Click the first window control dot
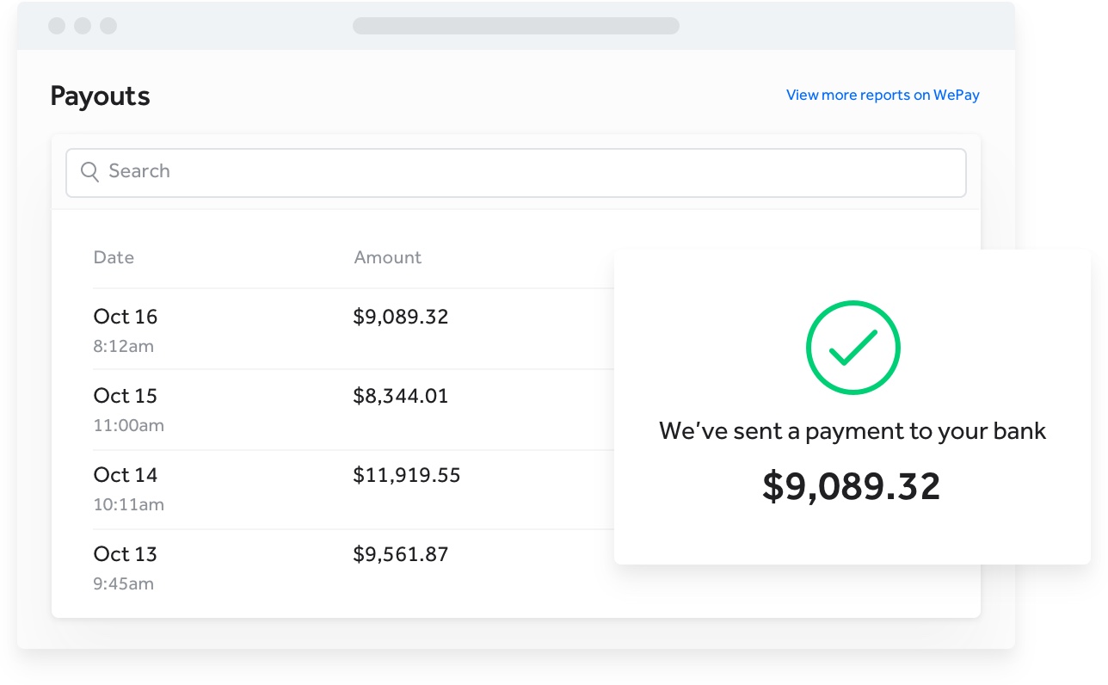 (57, 26)
